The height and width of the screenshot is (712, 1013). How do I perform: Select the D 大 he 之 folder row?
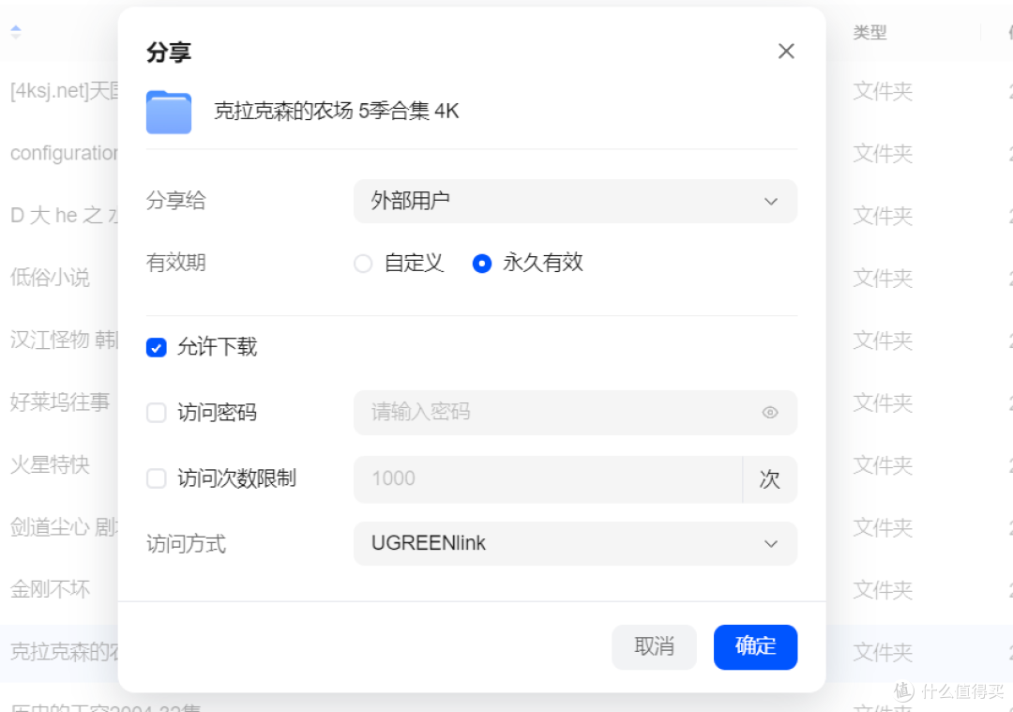(x=64, y=215)
